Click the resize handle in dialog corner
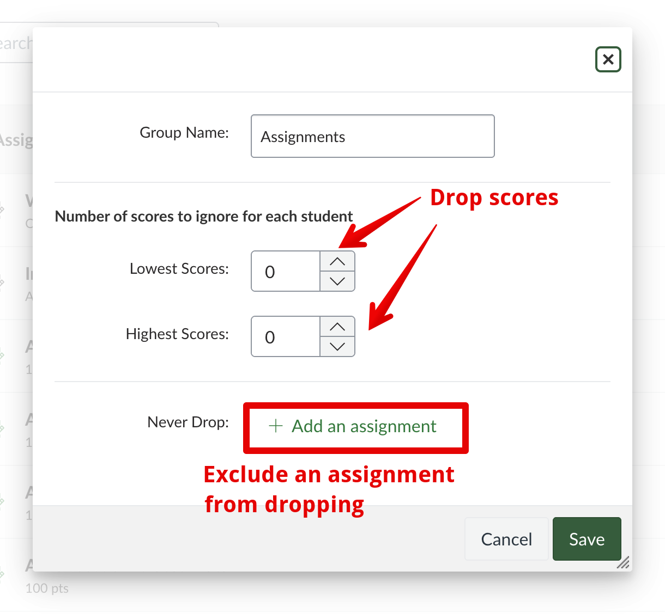This screenshot has height=614, width=665. [x=623, y=563]
